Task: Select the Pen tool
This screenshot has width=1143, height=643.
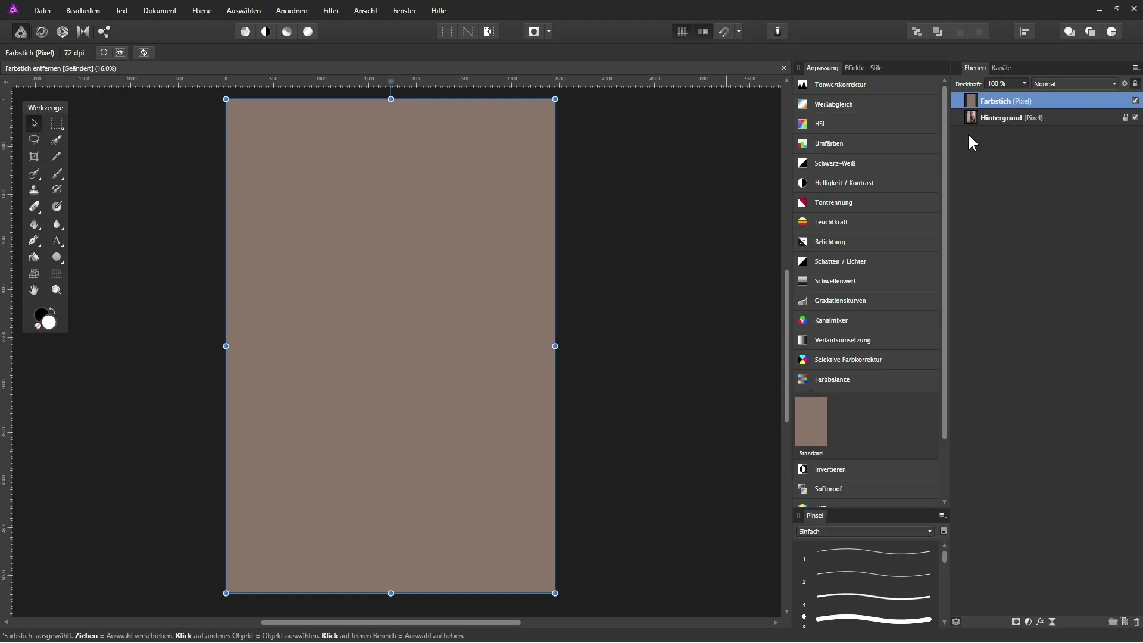Action: click(x=34, y=241)
